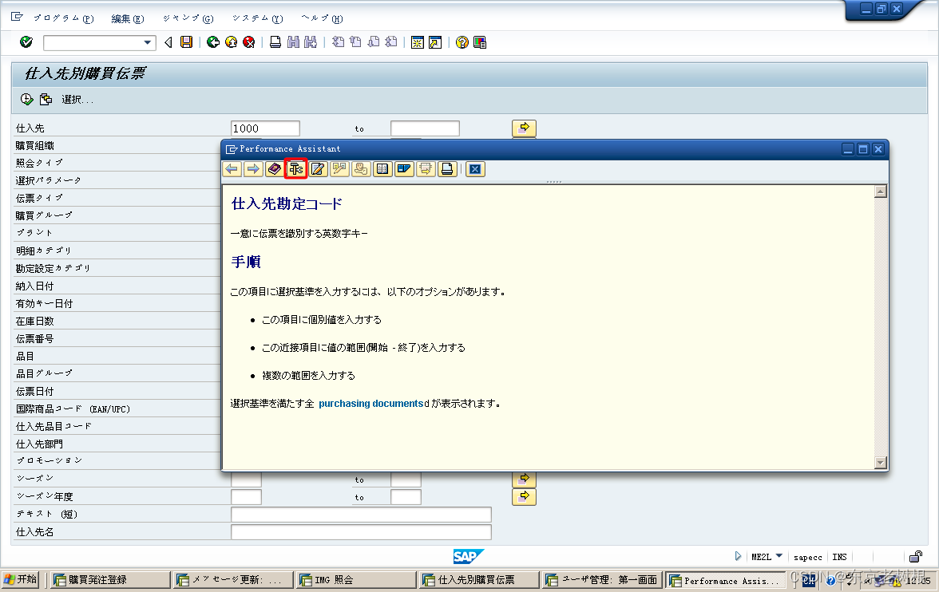Open the Find (binoculars) function

click(292, 42)
